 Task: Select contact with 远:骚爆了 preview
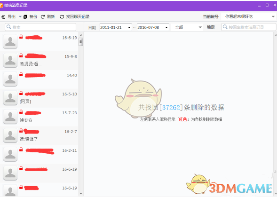tap(39, 136)
